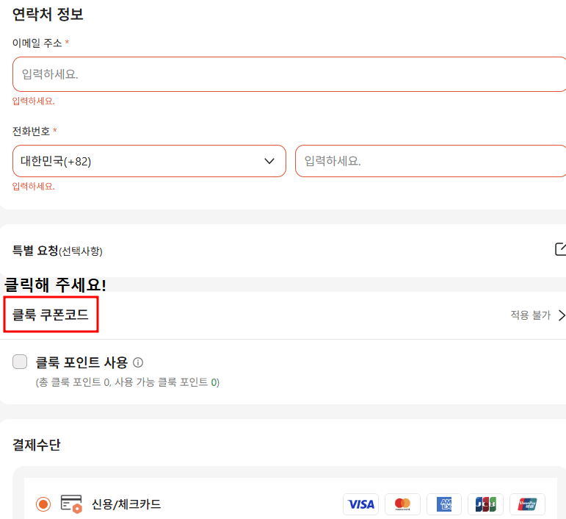Click the Mastercard logo
Screen dimensions: 566x519
click(x=402, y=504)
